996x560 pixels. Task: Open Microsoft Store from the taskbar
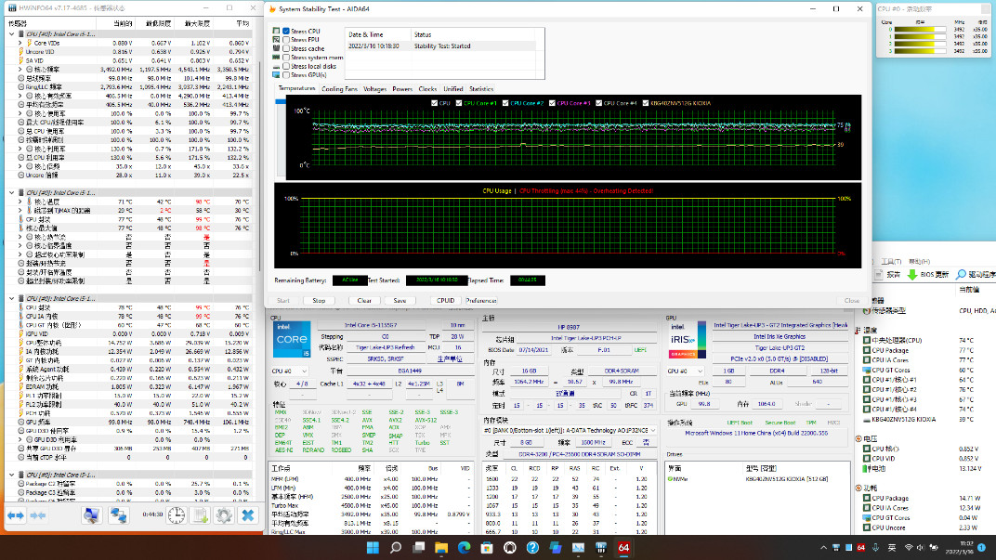point(487,547)
